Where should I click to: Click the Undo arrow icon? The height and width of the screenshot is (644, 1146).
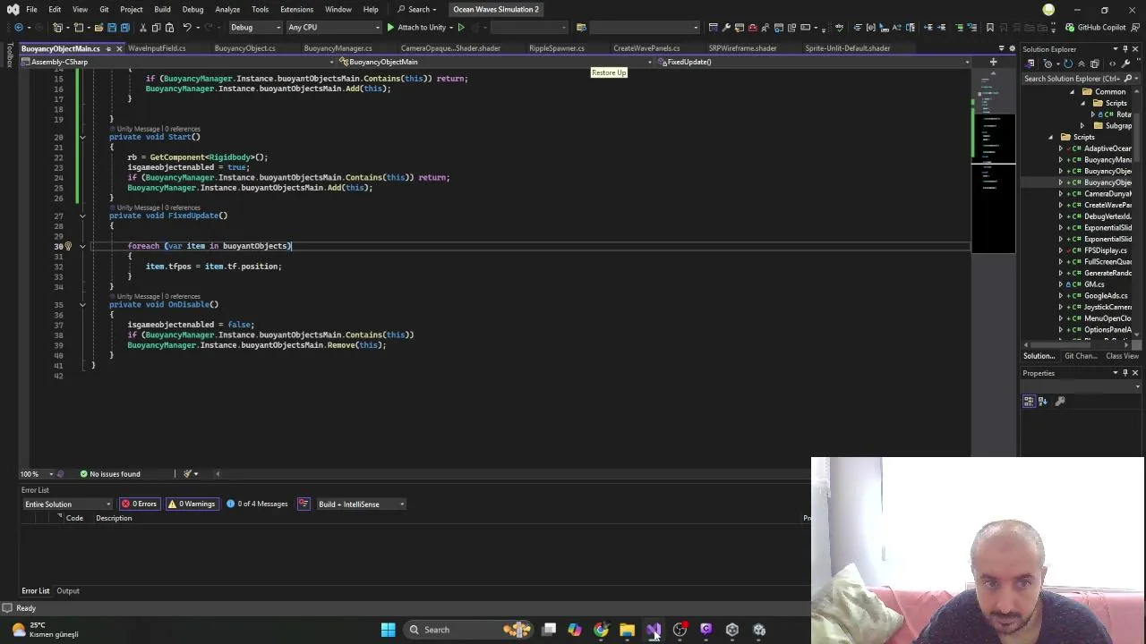[x=187, y=27]
